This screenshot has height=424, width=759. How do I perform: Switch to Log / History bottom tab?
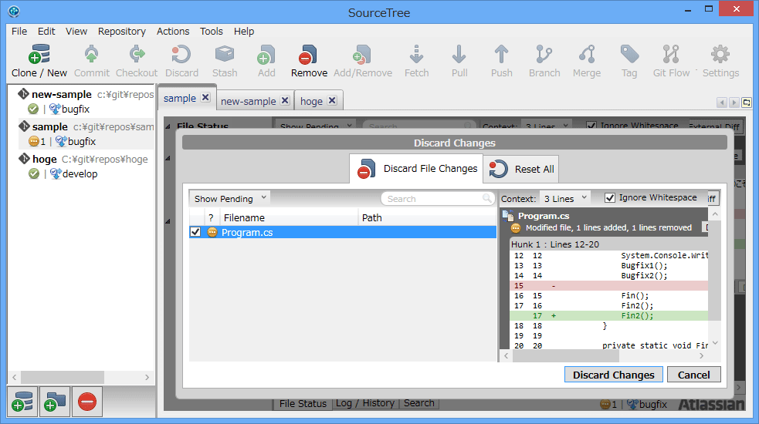click(365, 403)
